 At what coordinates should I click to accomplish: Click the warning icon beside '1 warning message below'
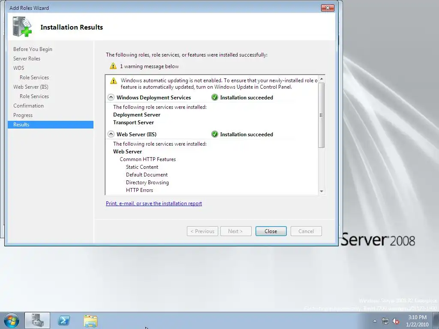coord(113,66)
